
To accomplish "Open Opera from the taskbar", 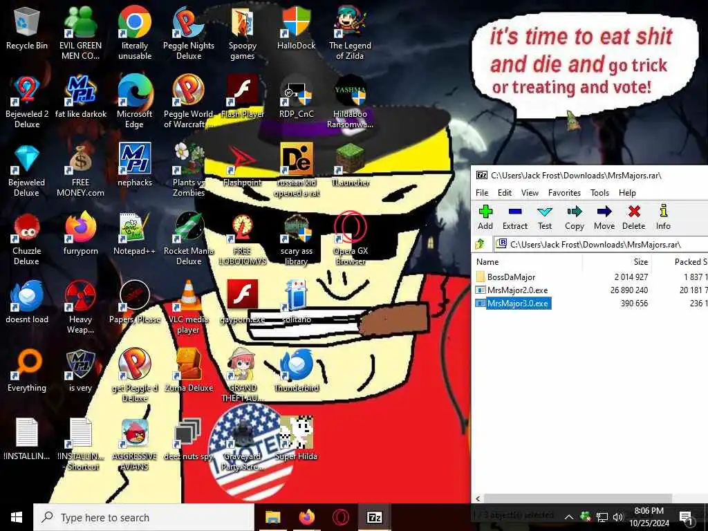I will point(340,517).
